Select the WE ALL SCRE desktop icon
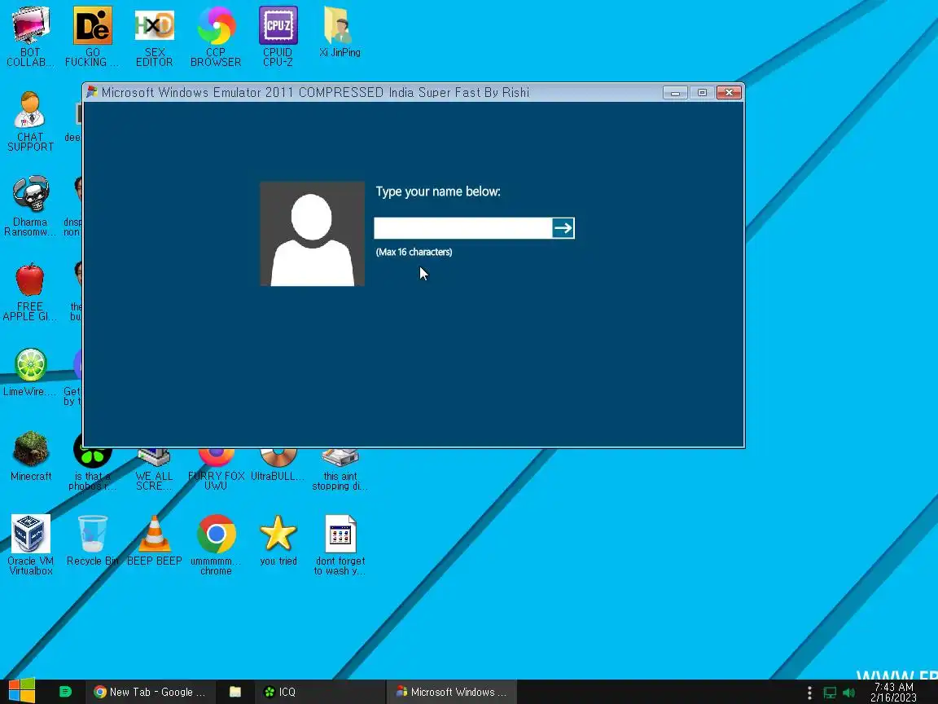Viewport: 938px width, 704px height. [x=154, y=470]
